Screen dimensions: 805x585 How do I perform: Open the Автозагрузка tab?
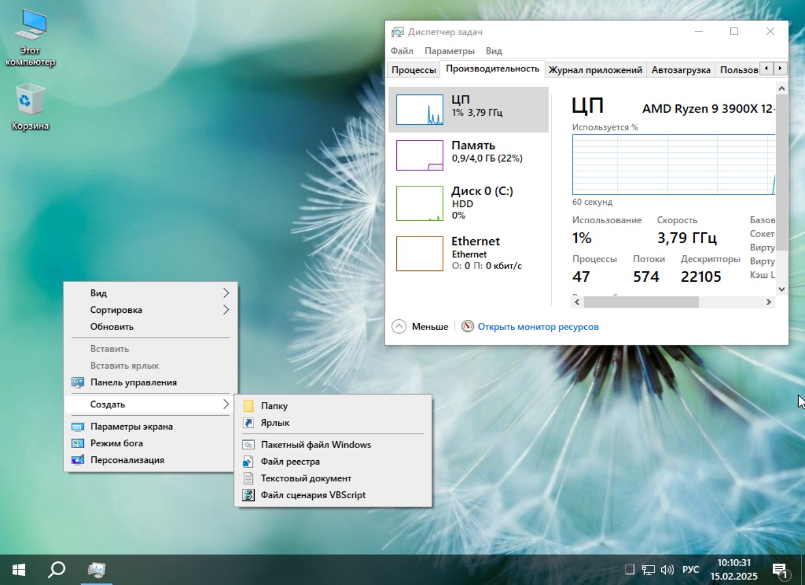pyautogui.click(x=681, y=70)
